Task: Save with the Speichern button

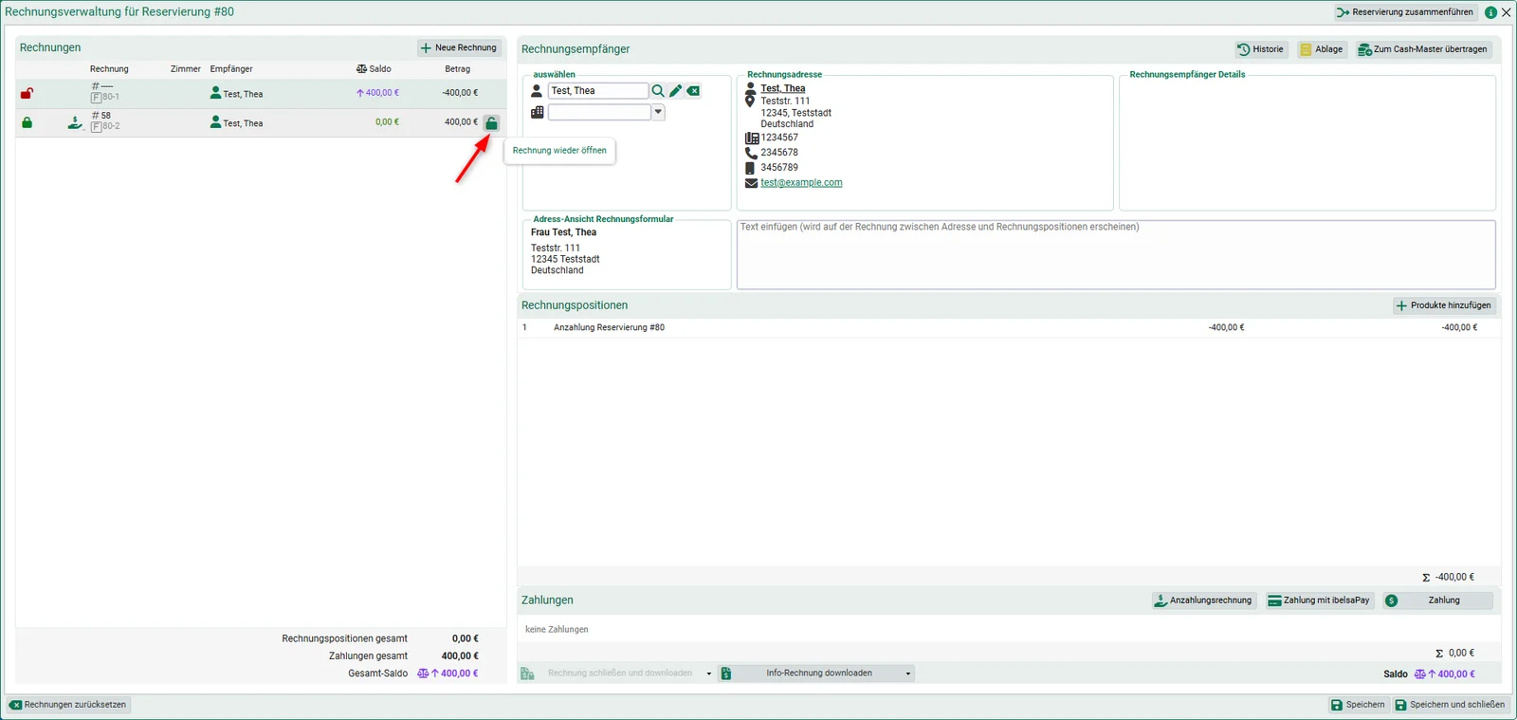Action: tap(1358, 705)
